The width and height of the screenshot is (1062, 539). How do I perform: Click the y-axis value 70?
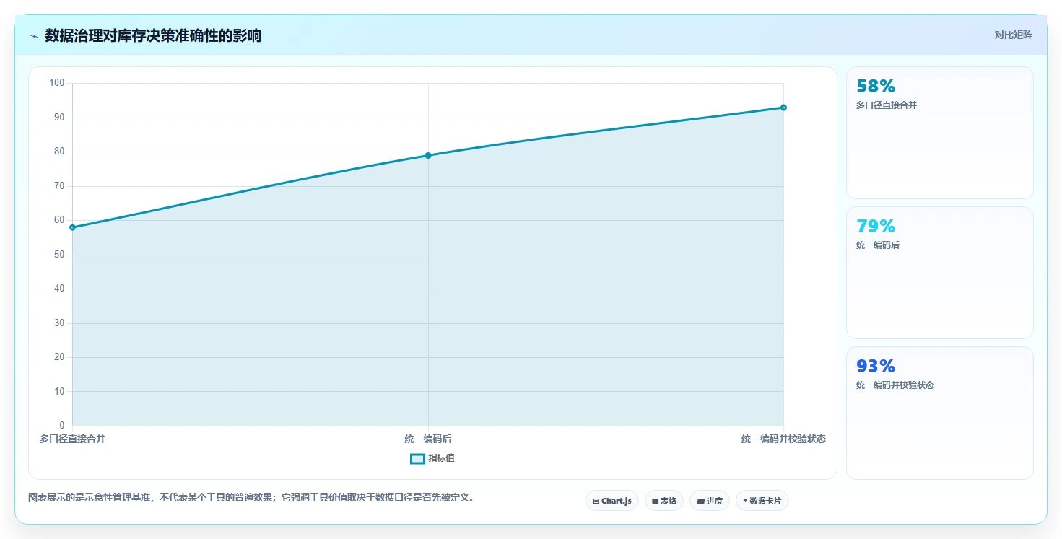(x=59, y=186)
